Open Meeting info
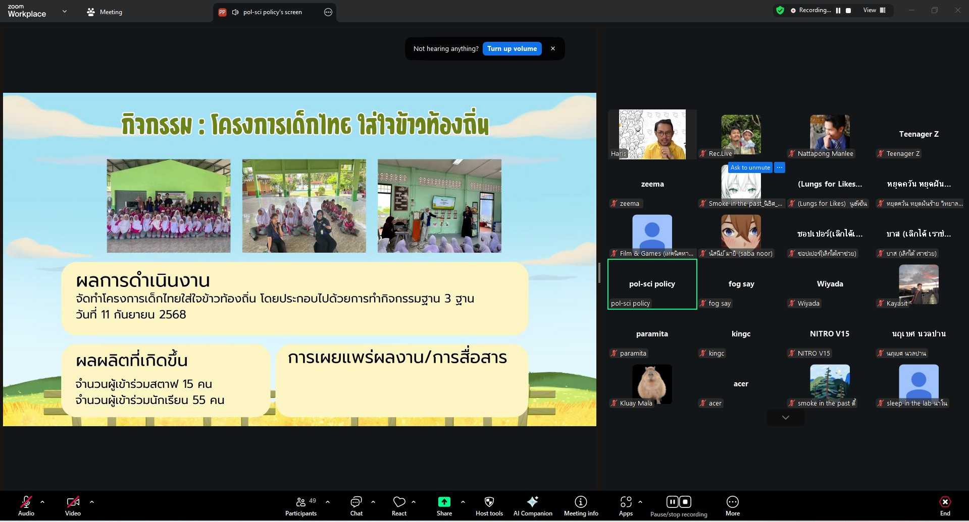This screenshot has height=522, width=969. (x=581, y=505)
